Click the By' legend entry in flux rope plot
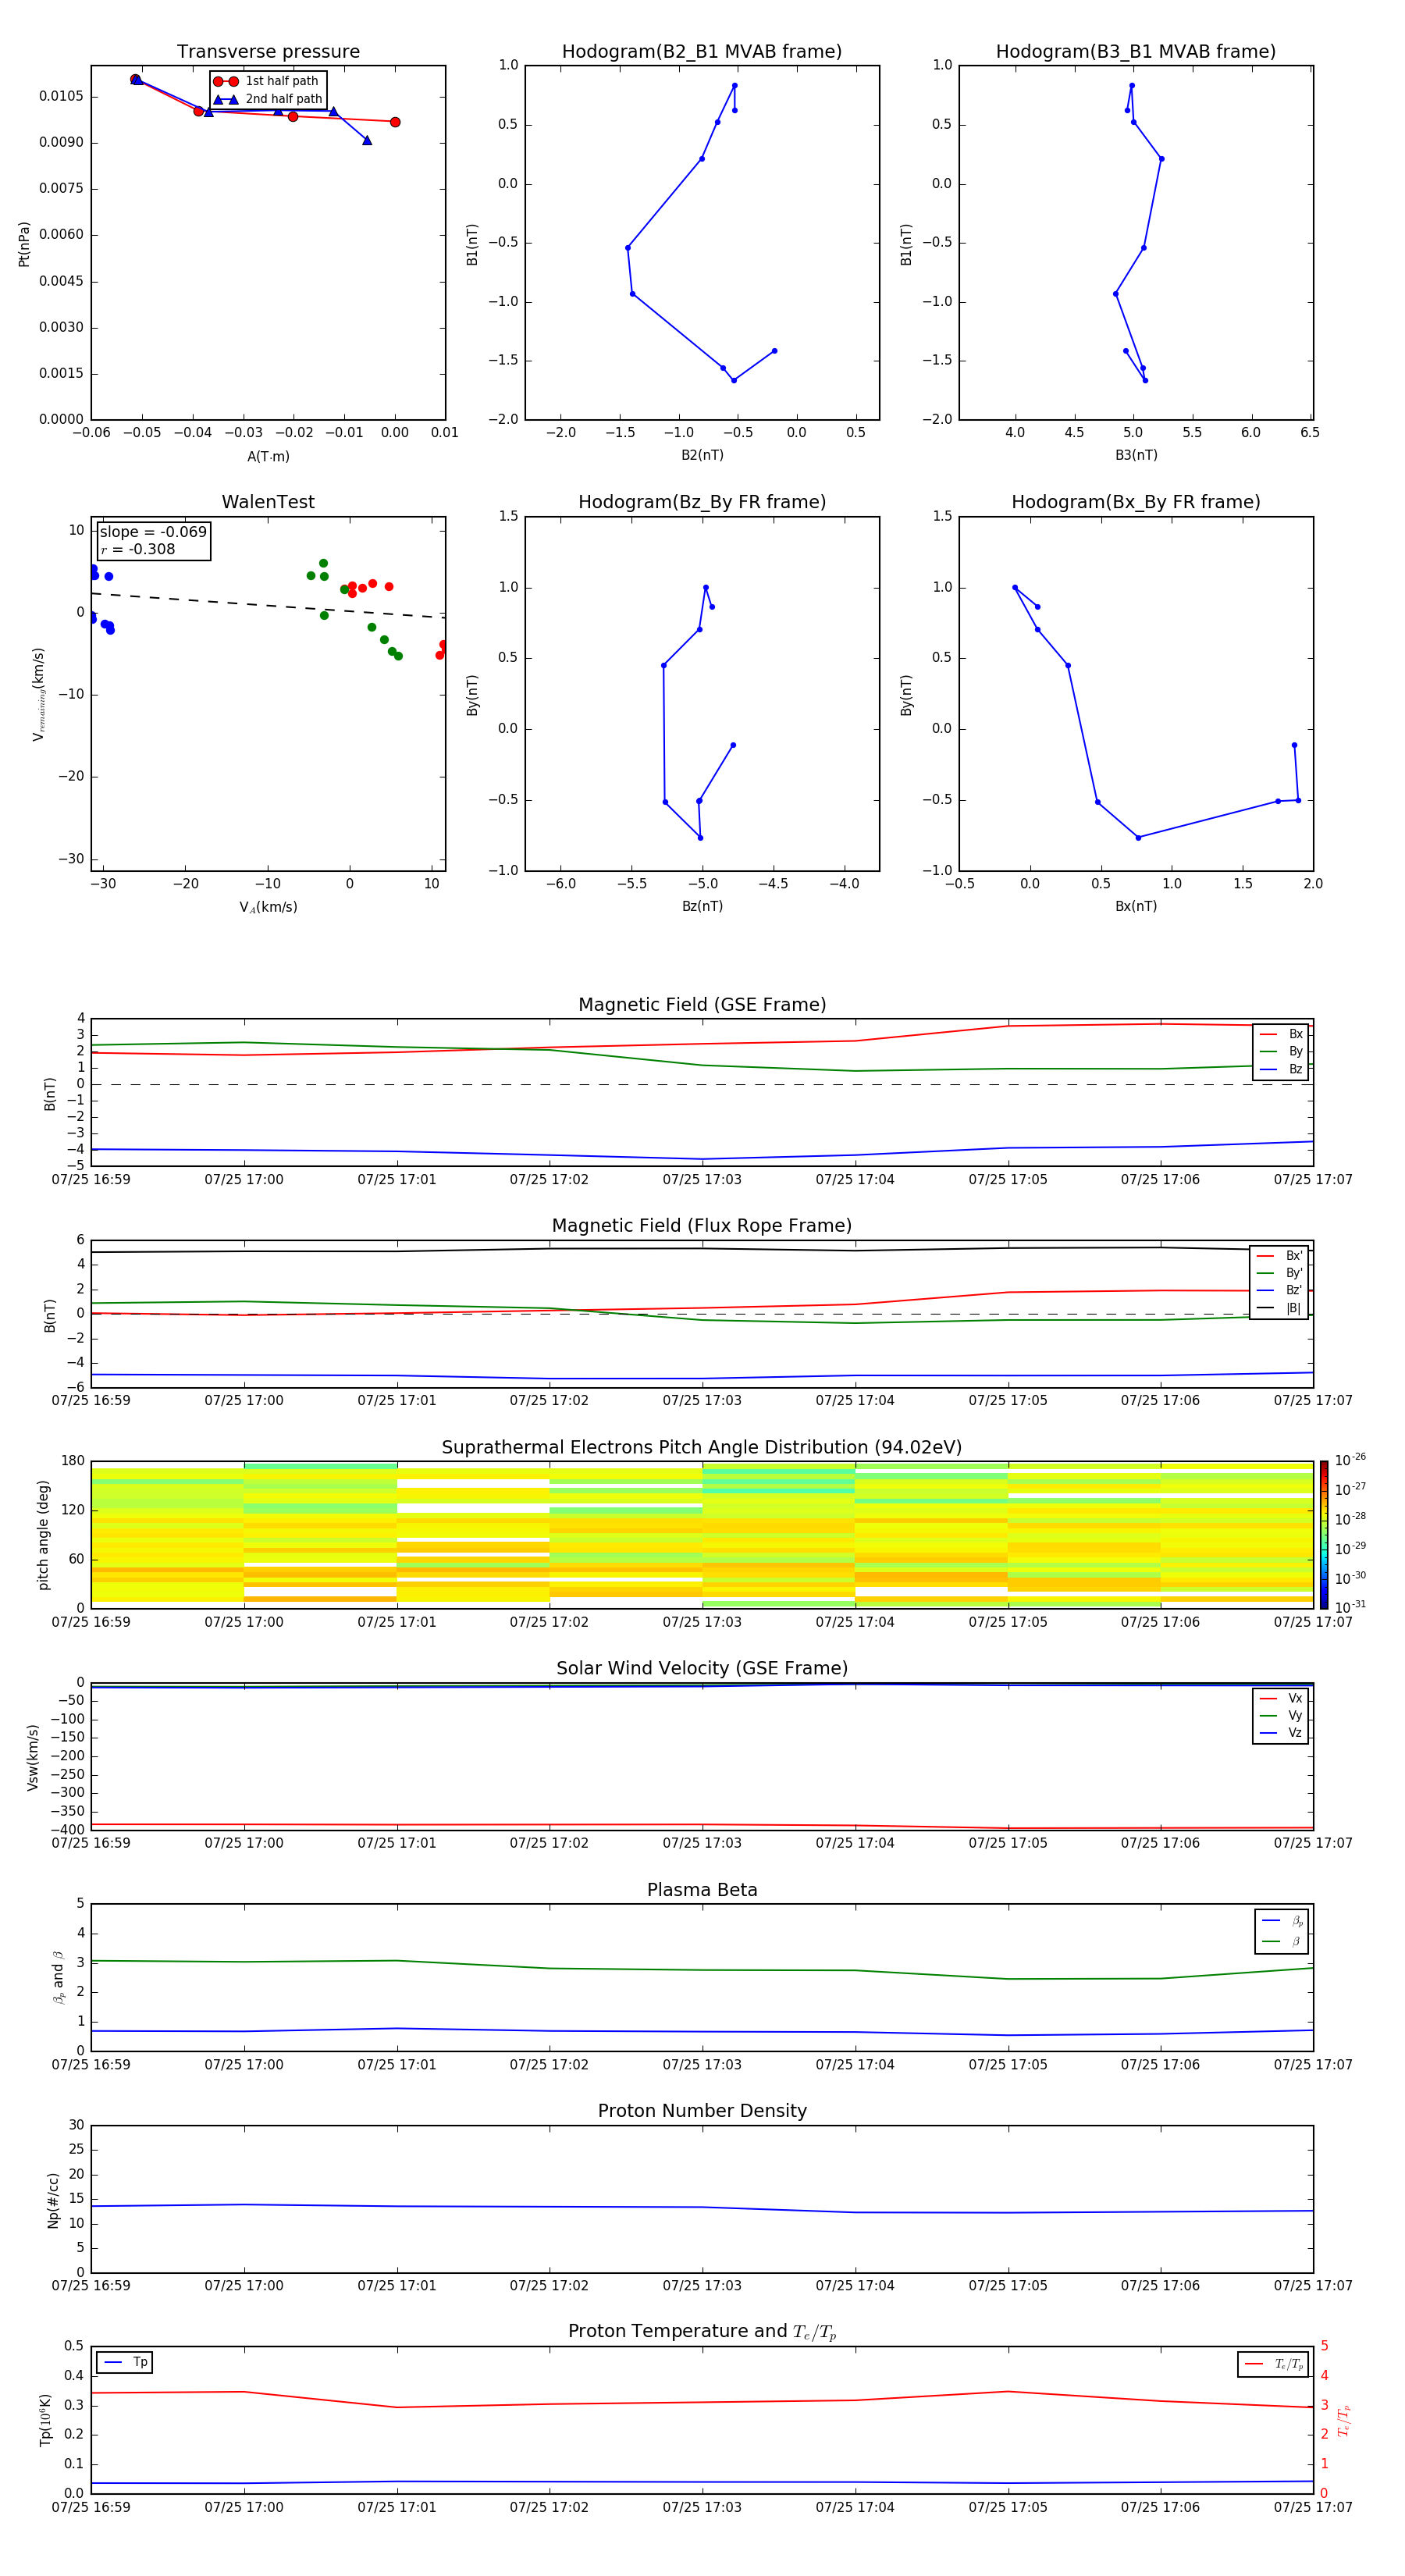 (x=1279, y=1273)
